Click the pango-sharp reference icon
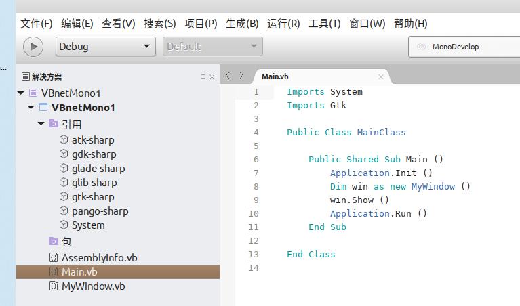Image resolution: width=520 pixels, height=306 pixels. [64, 211]
